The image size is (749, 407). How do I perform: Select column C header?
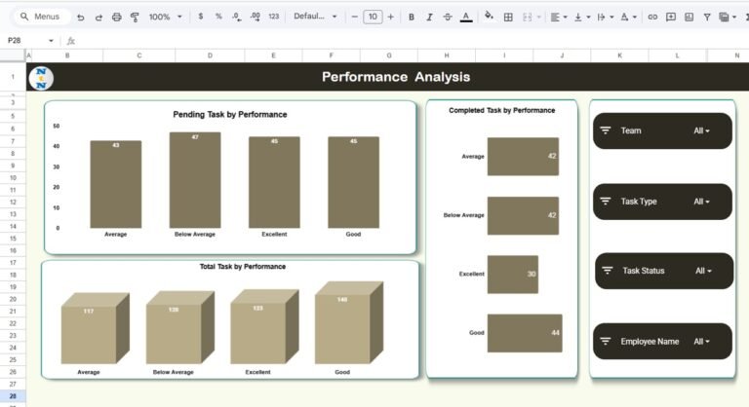pyautogui.click(x=139, y=55)
